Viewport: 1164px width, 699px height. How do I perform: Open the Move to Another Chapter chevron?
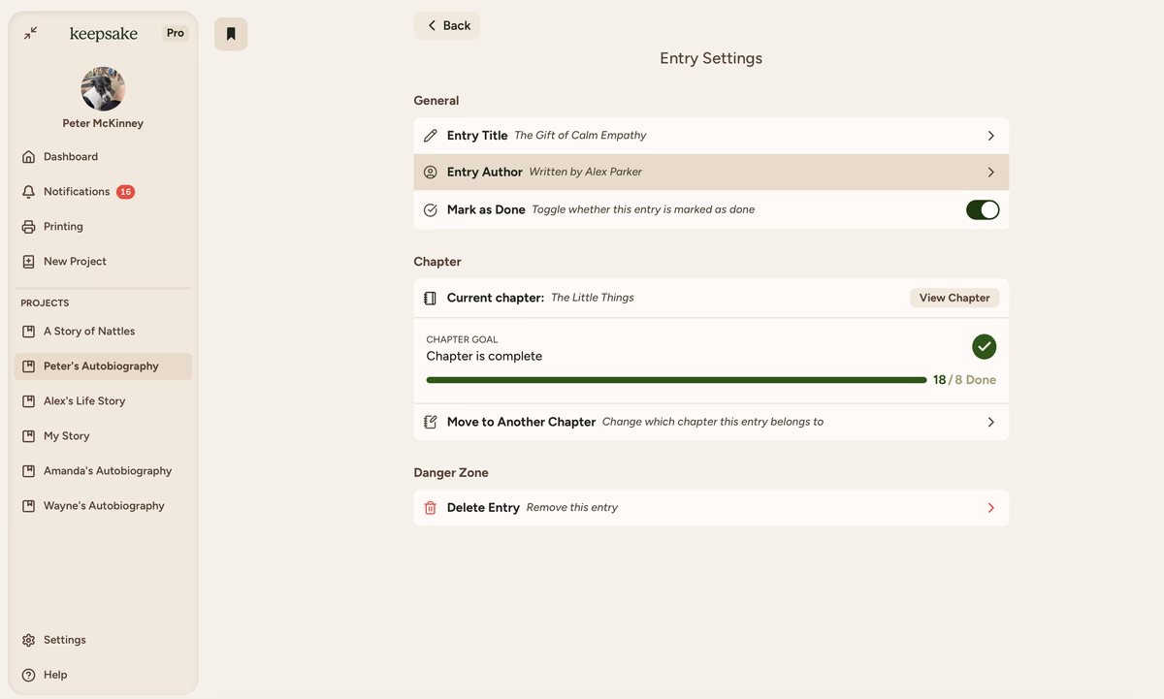pyautogui.click(x=990, y=423)
